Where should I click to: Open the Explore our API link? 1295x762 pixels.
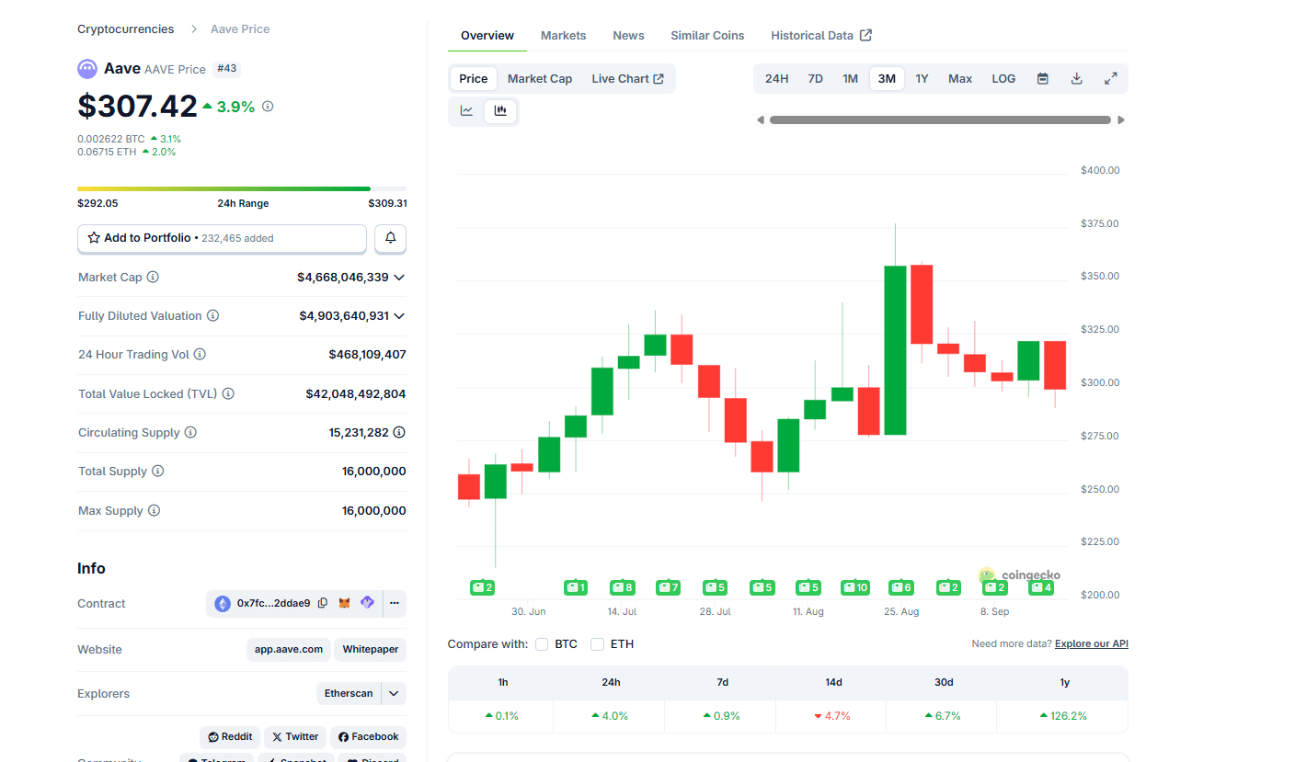1091,644
